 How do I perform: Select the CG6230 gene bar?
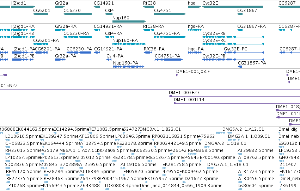point(78,14)
